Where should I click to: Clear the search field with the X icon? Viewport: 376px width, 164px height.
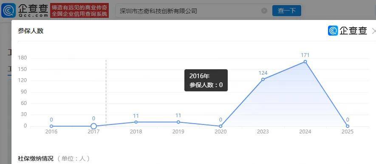click(x=264, y=11)
